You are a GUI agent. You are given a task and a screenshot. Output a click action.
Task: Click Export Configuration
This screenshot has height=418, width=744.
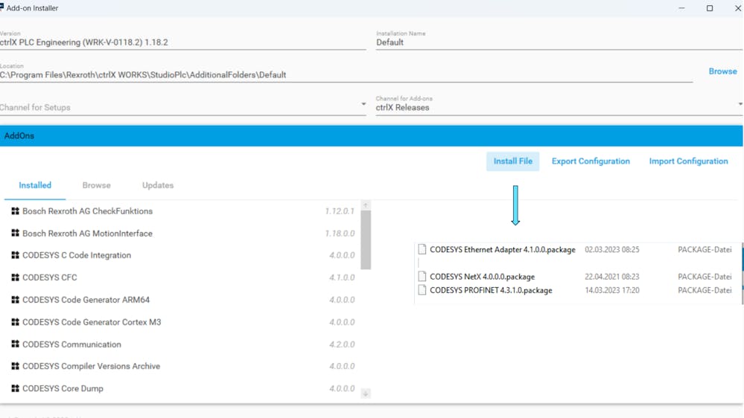tap(591, 161)
